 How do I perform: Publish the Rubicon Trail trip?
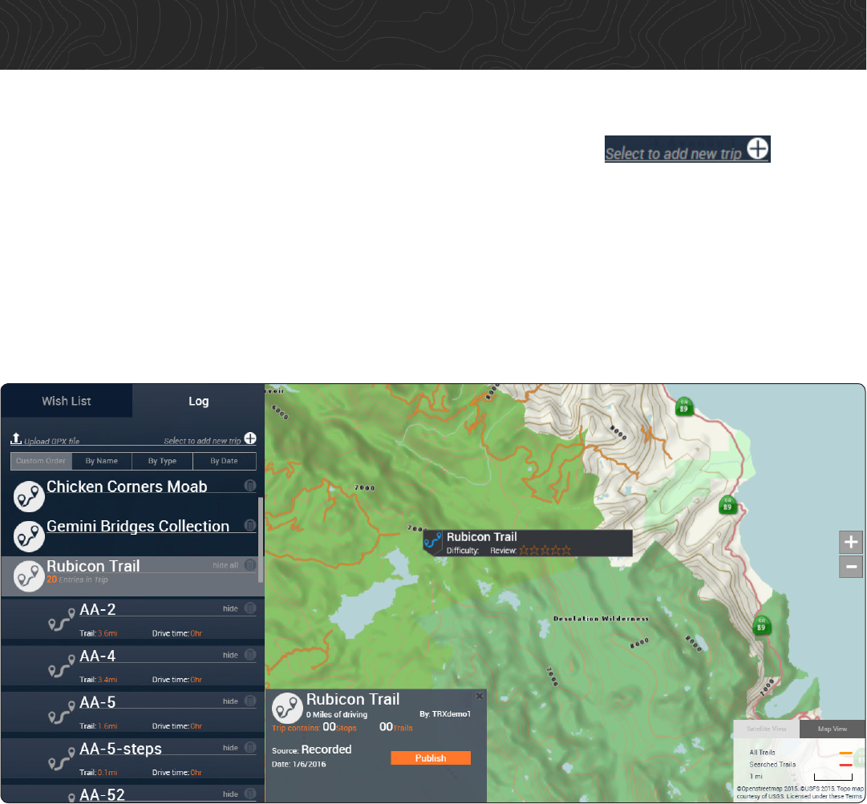[431, 758]
